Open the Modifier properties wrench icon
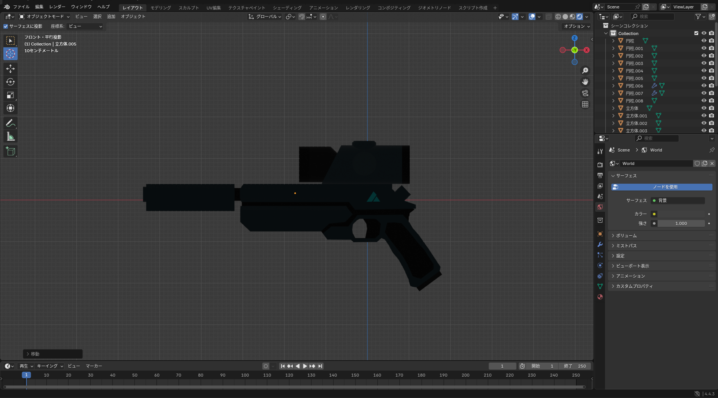The width and height of the screenshot is (718, 398). tap(600, 244)
